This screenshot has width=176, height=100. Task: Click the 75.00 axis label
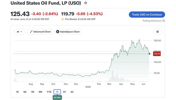[157, 73]
